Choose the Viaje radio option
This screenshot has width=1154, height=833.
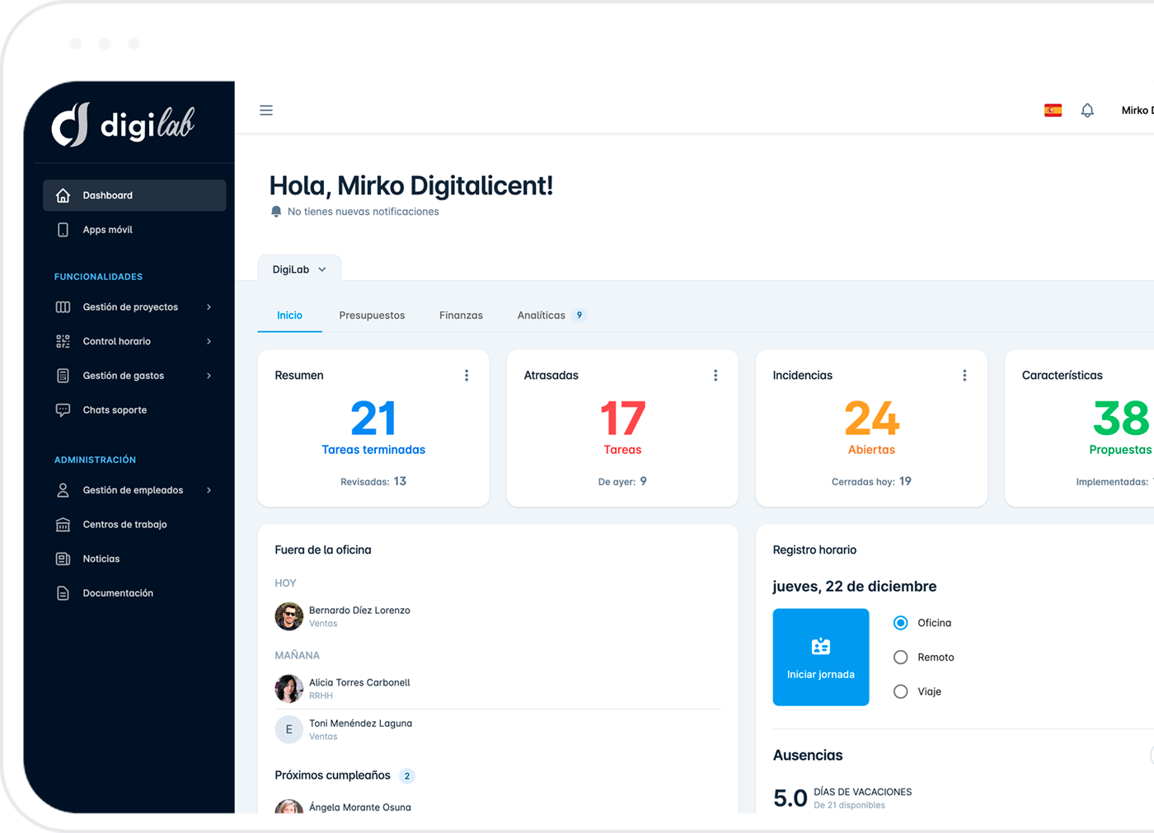coord(901,692)
